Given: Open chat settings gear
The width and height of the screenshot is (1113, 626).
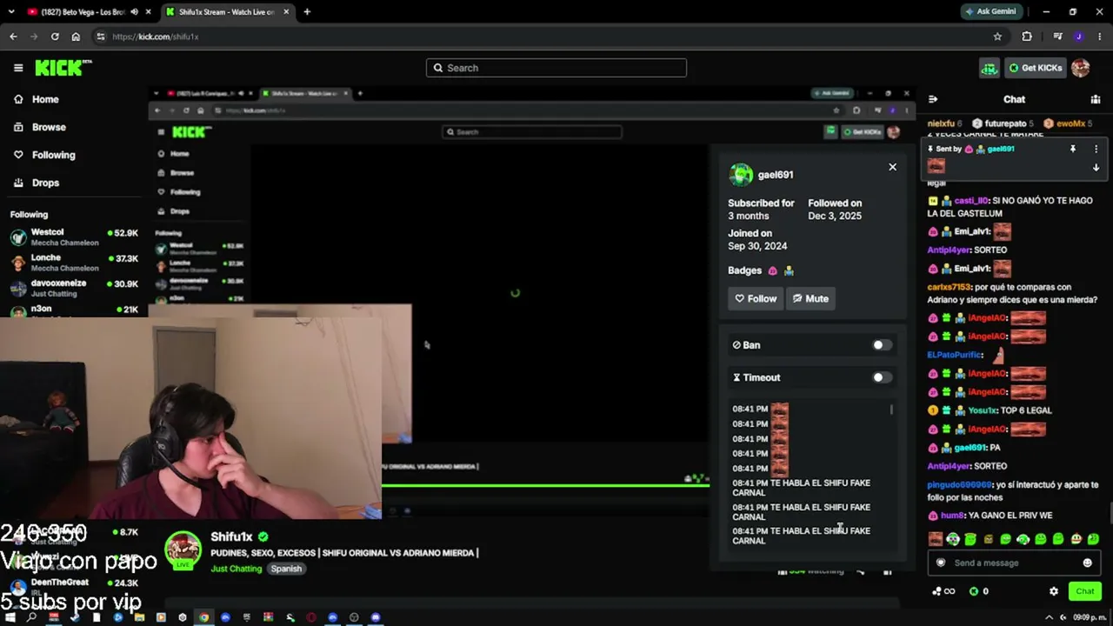Looking at the screenshot, I should coord(1054,591).
